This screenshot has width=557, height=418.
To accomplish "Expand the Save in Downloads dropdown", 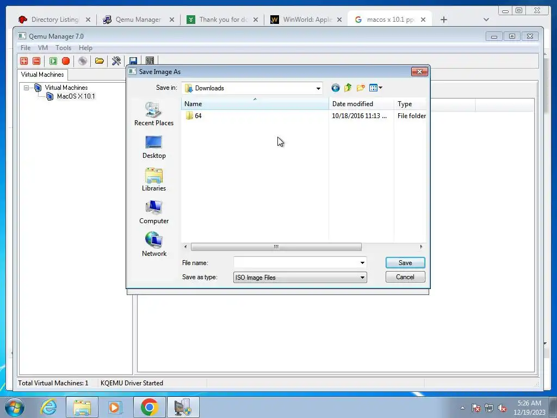I will pos(318,88).
